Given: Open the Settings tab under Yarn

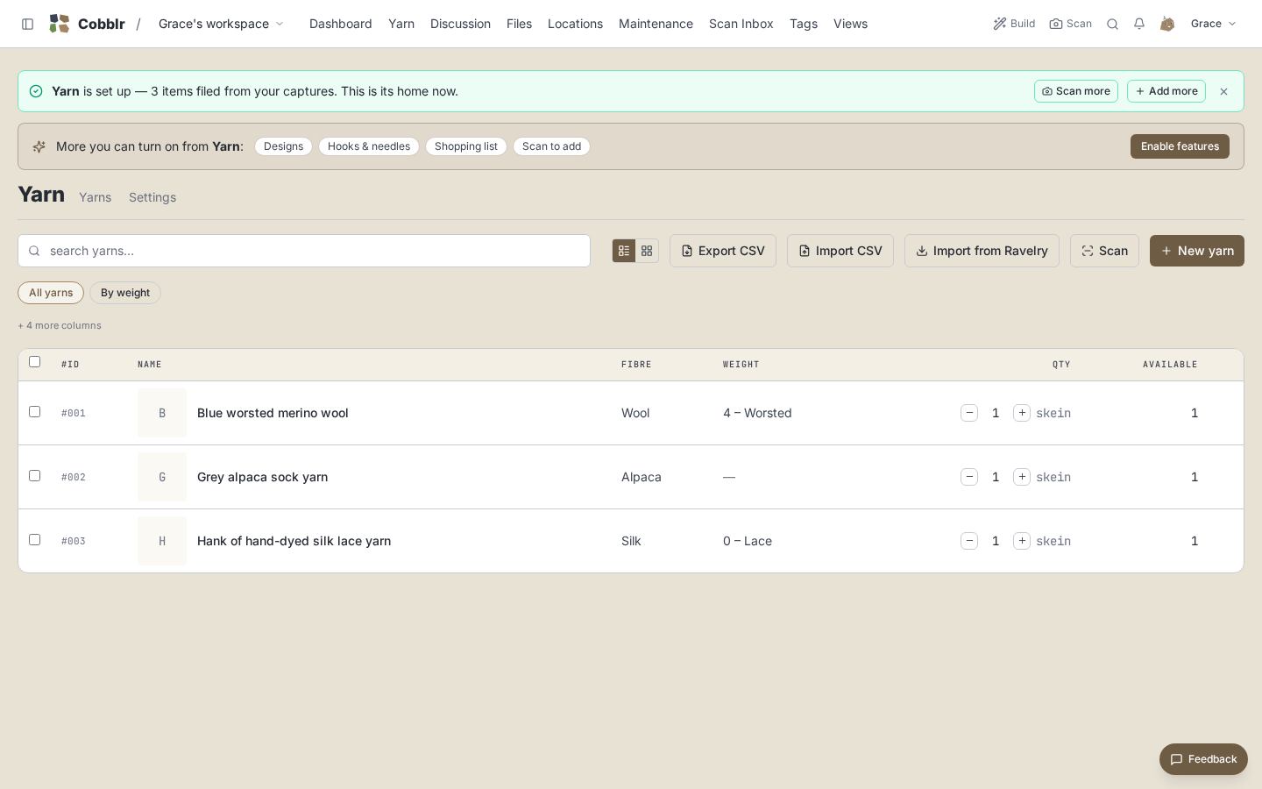Looking at the screenshot, I should [152, 197].
